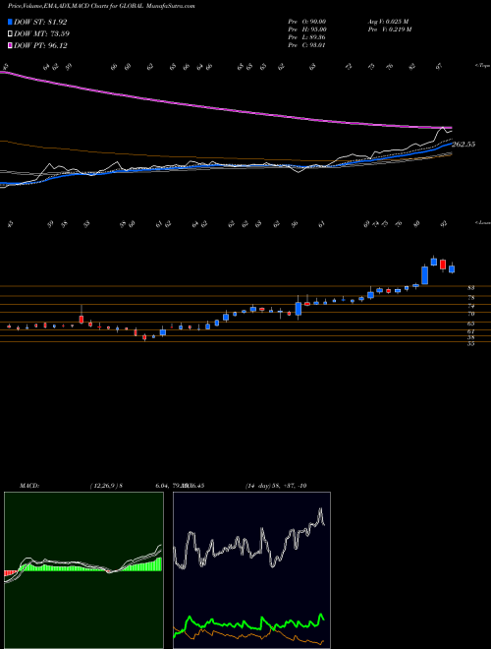
Task: Click the '(14 day) 58, +37, -10' ADX text
Action: pos(276,486)
